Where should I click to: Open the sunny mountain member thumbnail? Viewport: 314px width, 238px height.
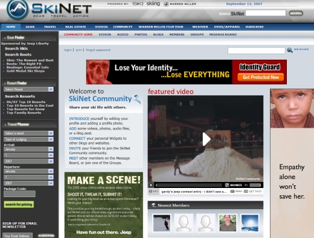[x=250, y=223]
